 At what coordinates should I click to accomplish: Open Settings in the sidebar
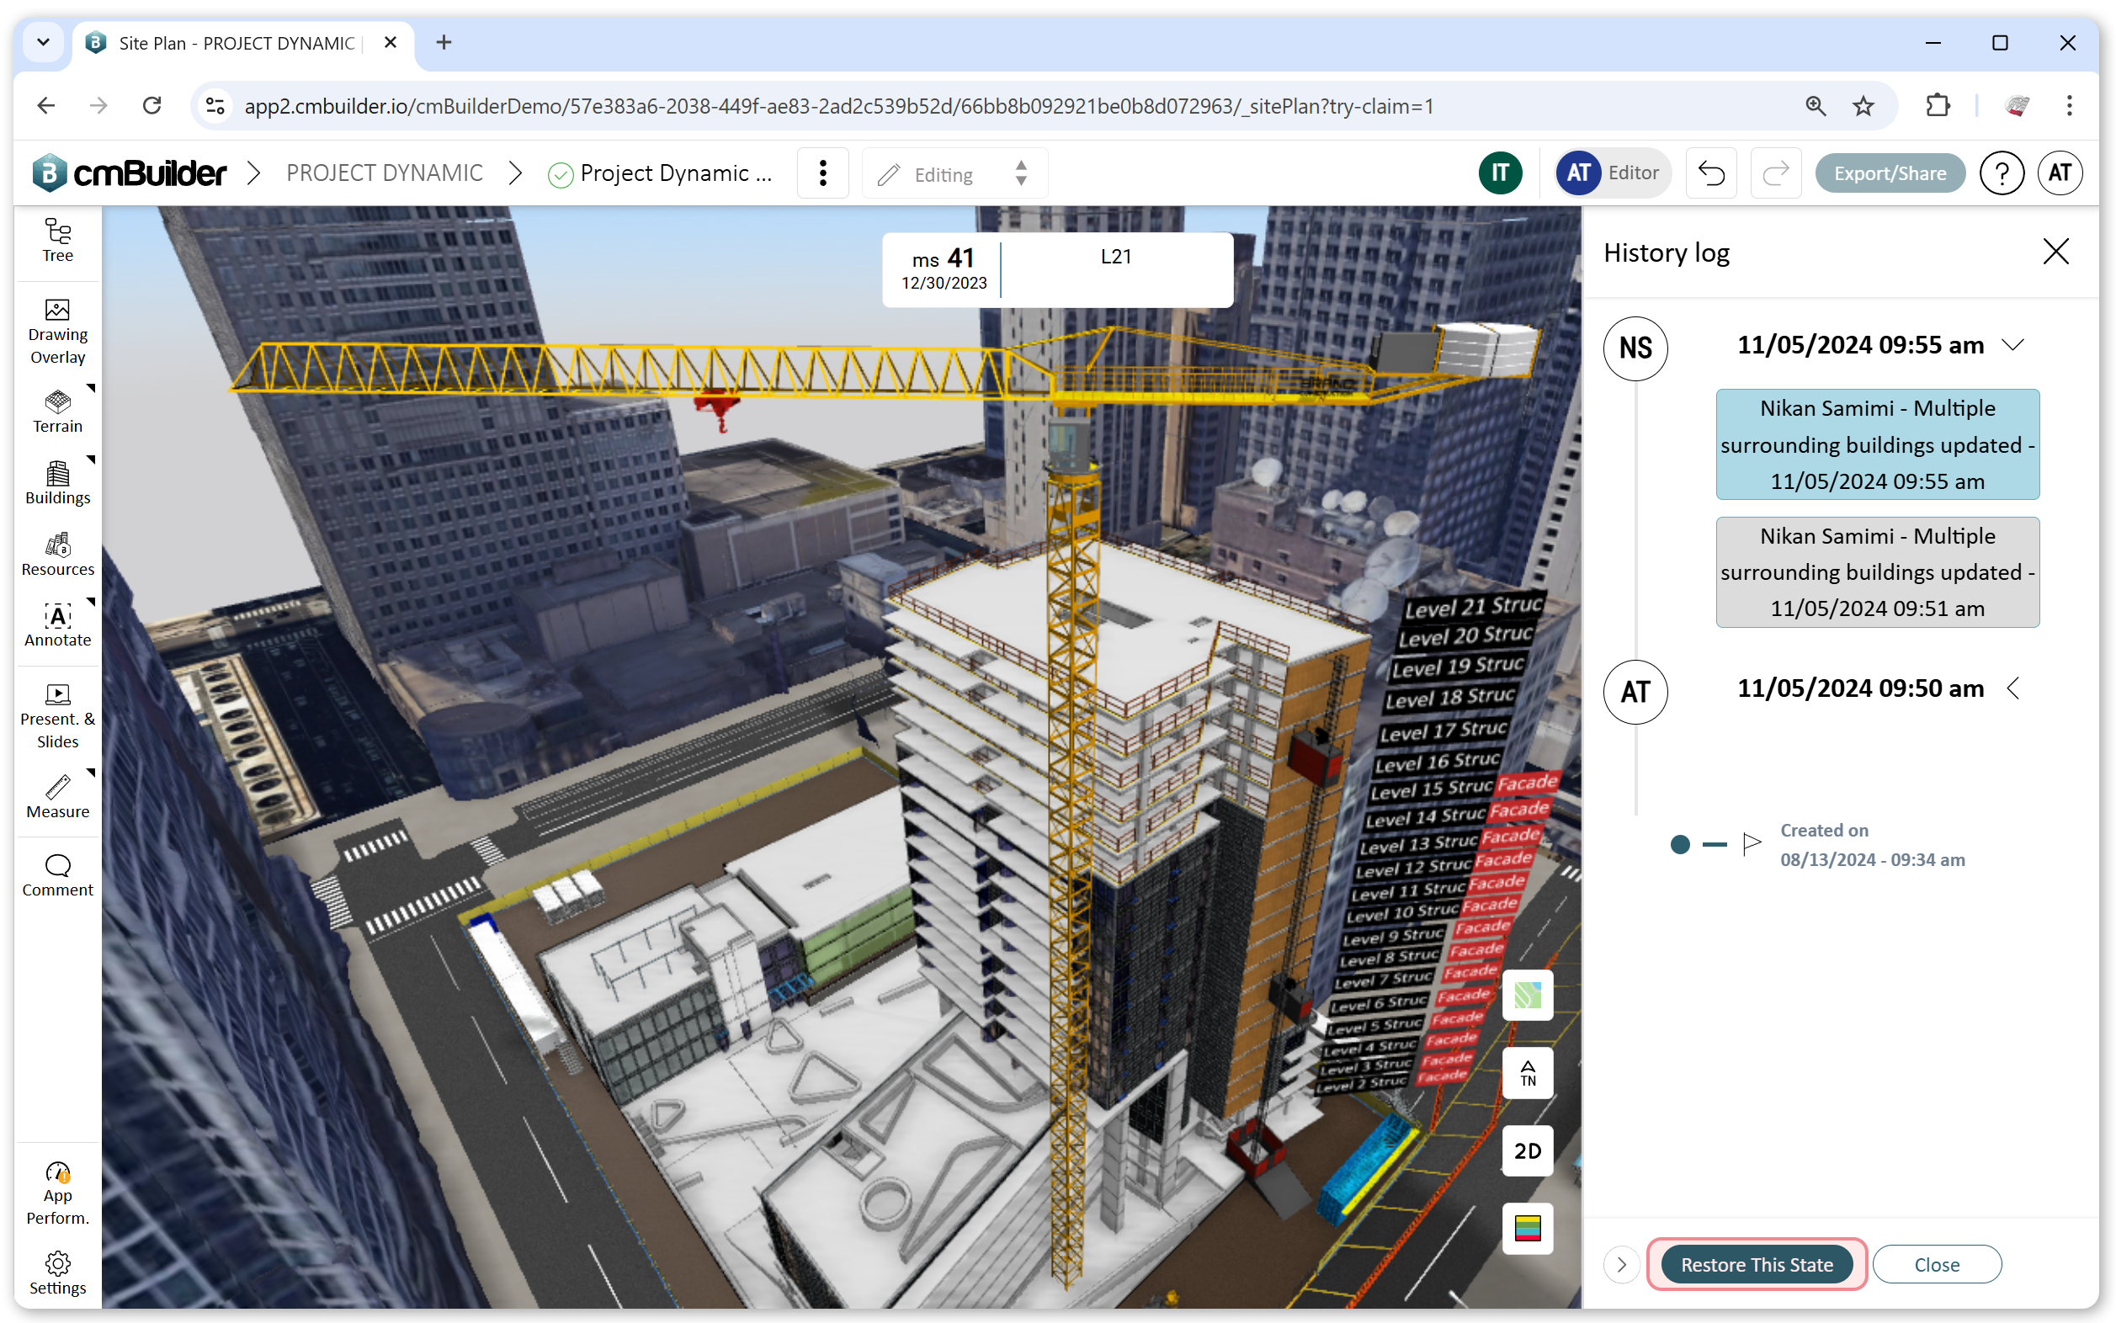point(58,1273)
